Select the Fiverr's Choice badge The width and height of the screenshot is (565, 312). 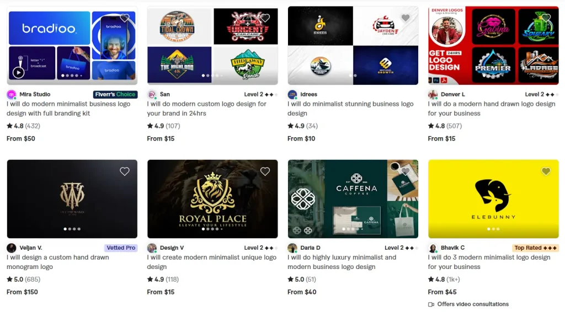point(115,94)
